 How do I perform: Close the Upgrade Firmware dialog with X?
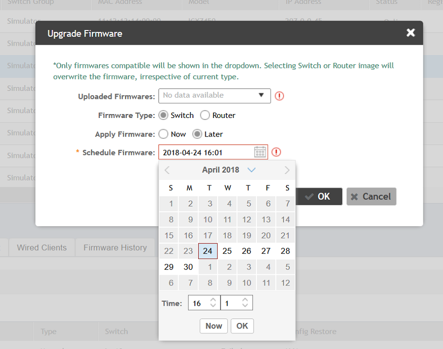(411, 33)
